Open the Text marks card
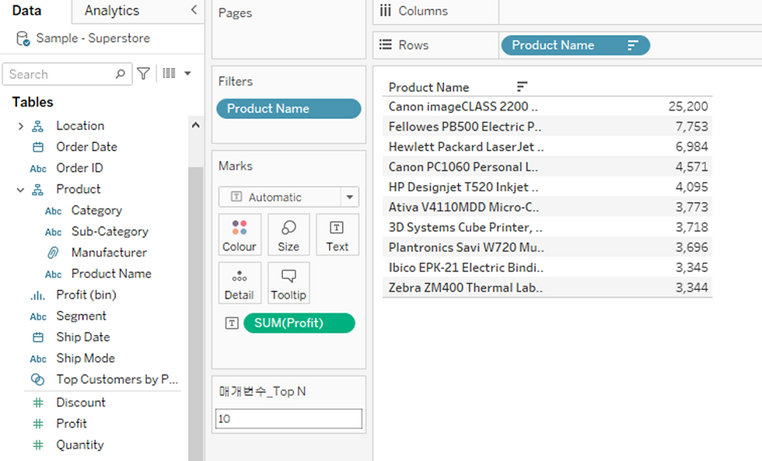Image resolution: width=762 pixels, height=461 pixels. point(337,235)
